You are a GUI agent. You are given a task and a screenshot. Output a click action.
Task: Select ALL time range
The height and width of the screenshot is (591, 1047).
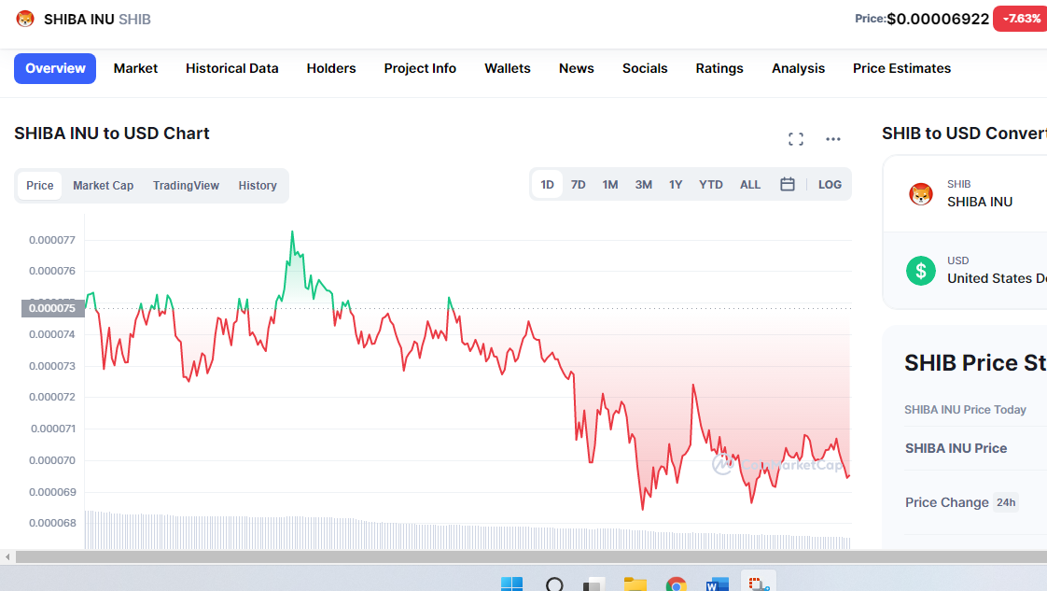click(x=750, y=184)
